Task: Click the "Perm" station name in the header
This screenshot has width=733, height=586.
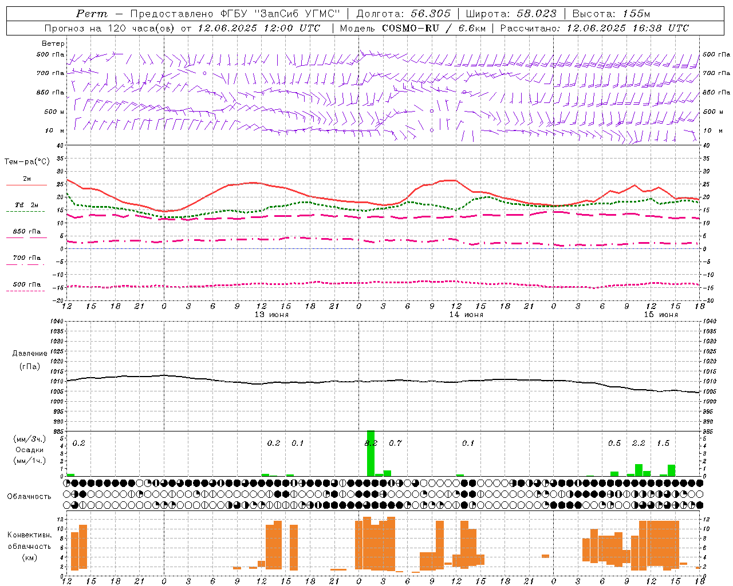Action: 92,14
